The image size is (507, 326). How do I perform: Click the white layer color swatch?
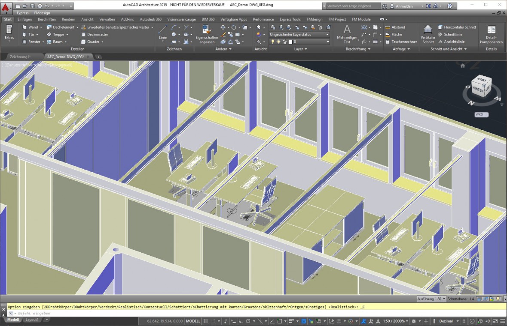pyautogui.click(x=290, y=42)
